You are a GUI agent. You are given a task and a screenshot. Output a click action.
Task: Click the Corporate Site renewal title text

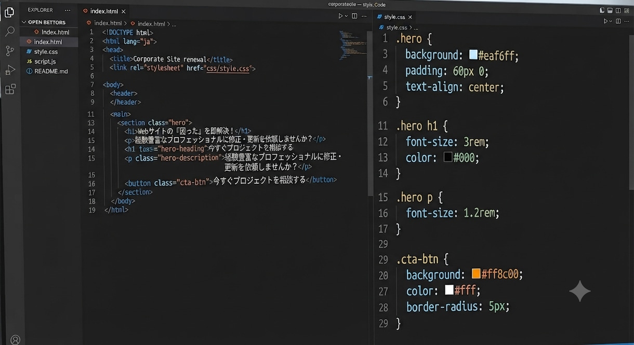tap(170, 59)
